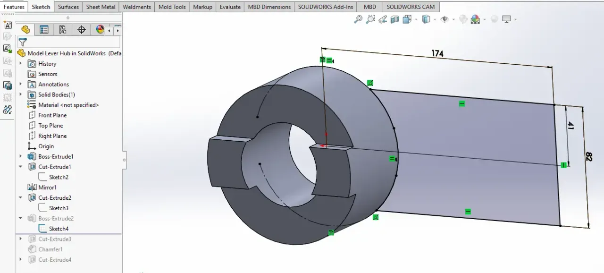Click the dimmed RealView sphere icon
The image size is (604, 273).
tap(494, 19)
